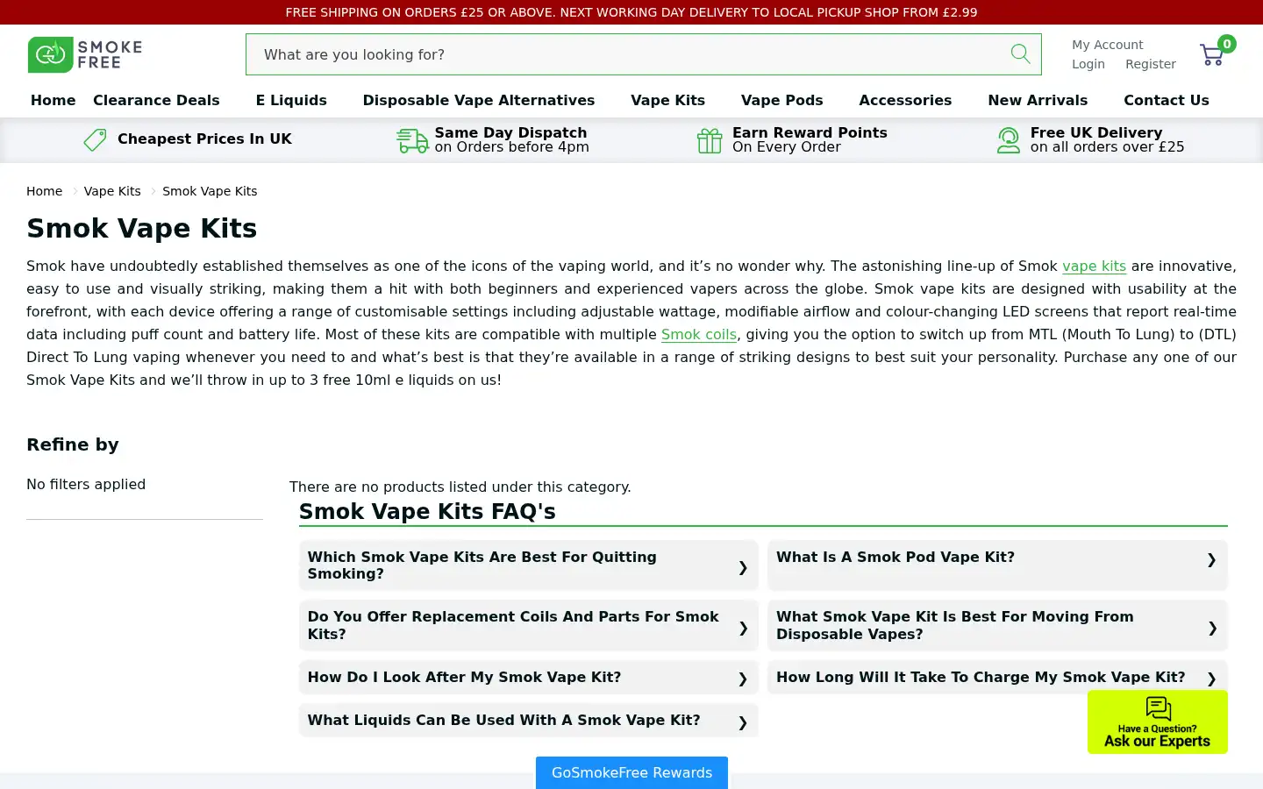Click the Register link
Image resolution: width=1263 pixels, height=789 pixels.
(1151, 64)
